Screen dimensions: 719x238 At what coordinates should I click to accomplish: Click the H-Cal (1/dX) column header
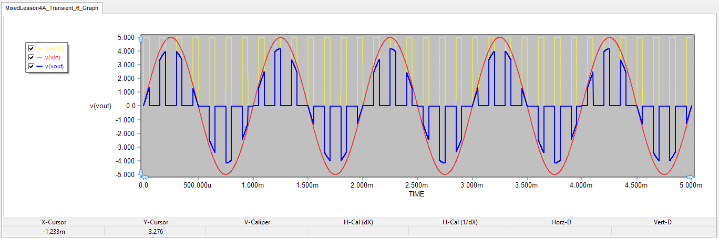pyautogui.click(x=460, y=222)
